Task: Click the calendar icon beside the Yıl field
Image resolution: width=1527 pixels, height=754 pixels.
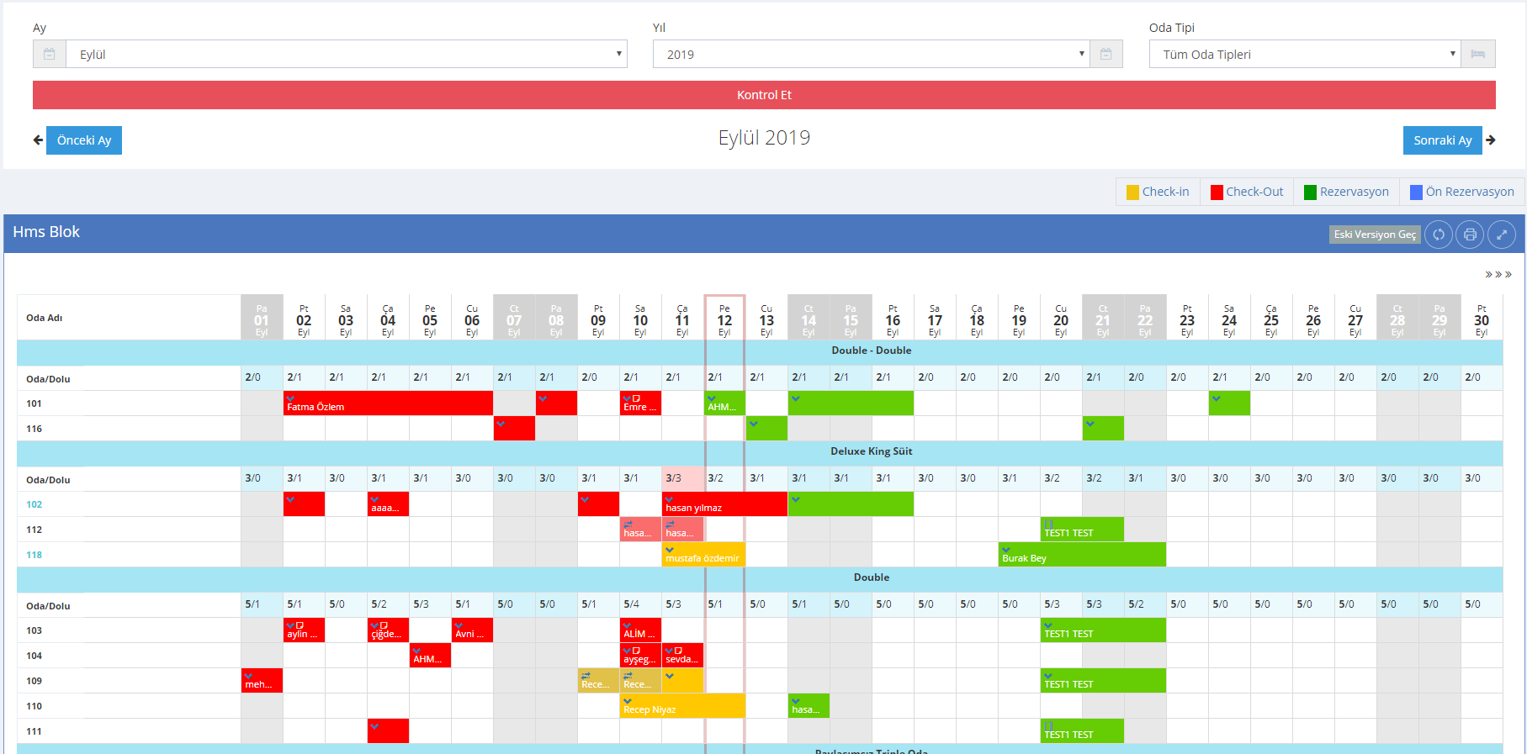Action: pos(1105,55)
